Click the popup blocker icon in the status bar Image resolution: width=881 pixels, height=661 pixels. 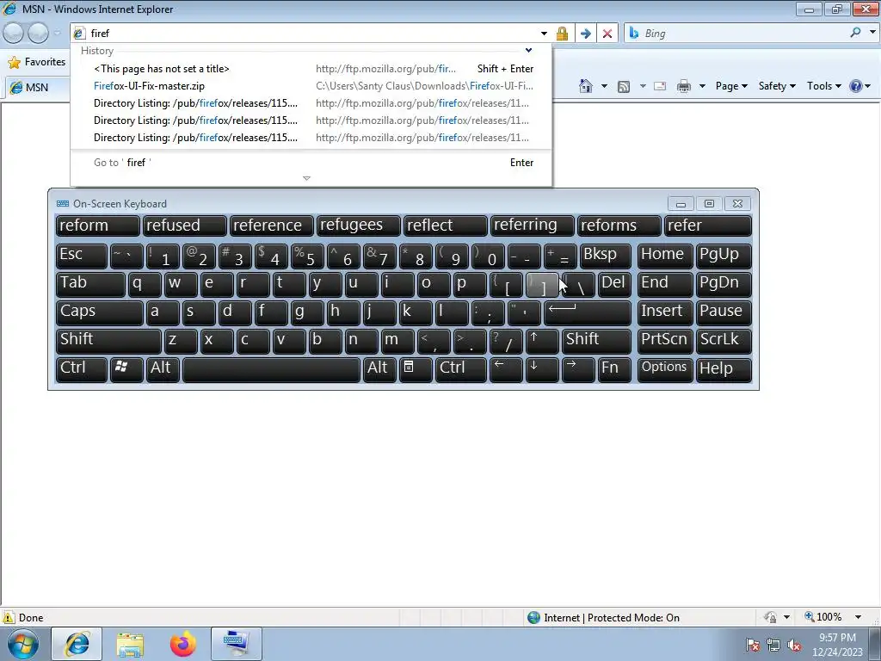coord(770,617)
